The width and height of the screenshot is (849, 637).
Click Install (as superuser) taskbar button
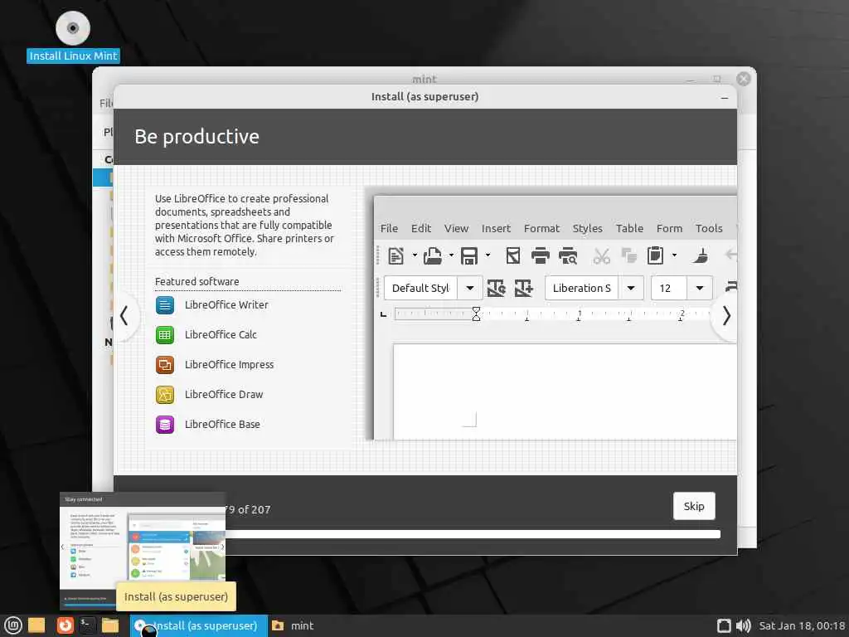tap(199, 625)
